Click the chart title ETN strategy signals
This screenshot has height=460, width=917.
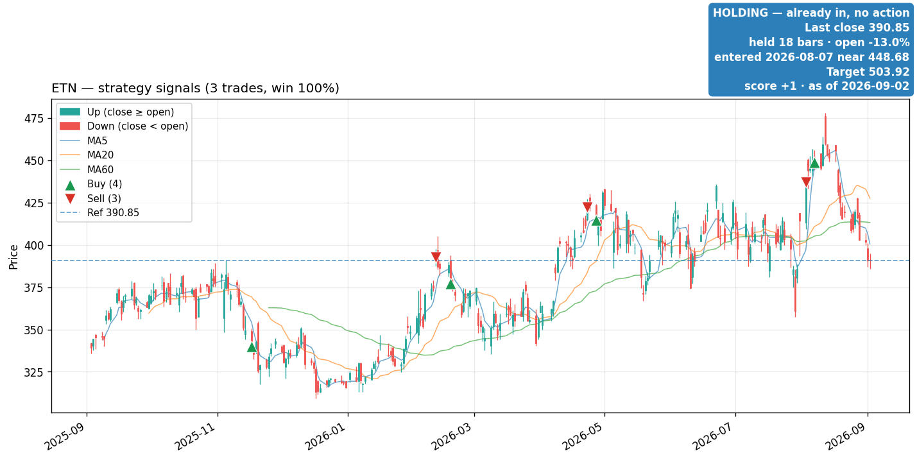(x=195, y=89)
